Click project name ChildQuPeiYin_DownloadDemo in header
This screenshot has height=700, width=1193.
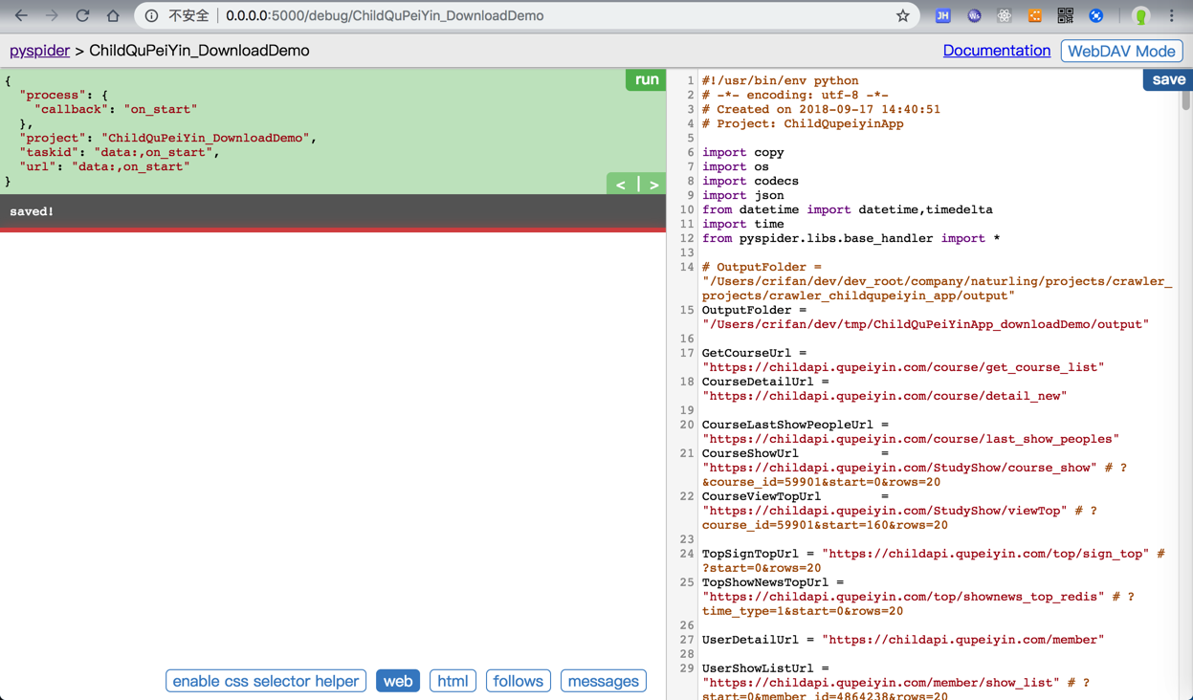coord(199,51)
